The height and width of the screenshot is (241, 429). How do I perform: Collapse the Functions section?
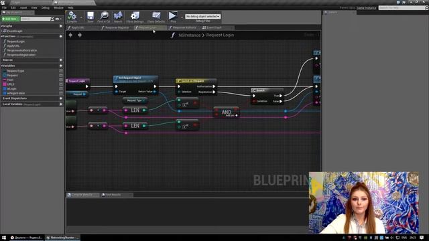[1, 36]
